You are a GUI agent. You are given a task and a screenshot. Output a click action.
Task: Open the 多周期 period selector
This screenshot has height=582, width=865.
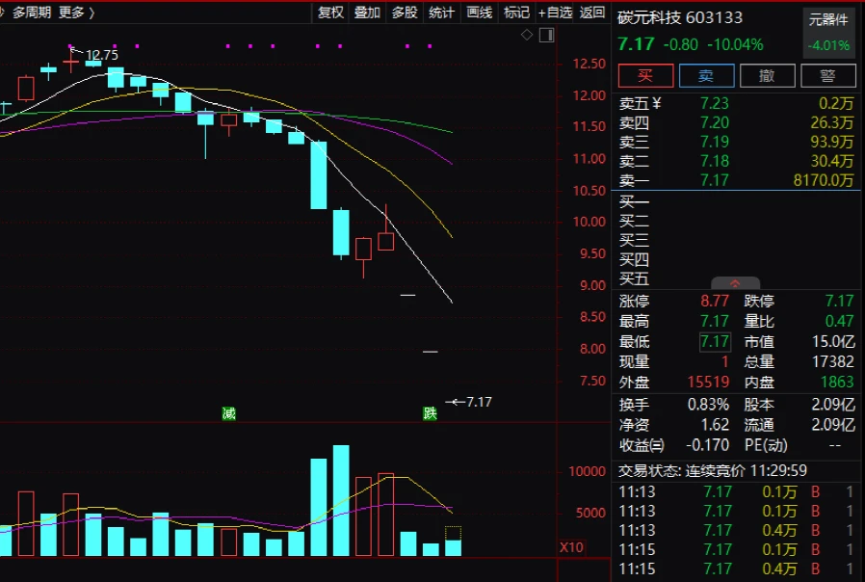pos(32,13)
